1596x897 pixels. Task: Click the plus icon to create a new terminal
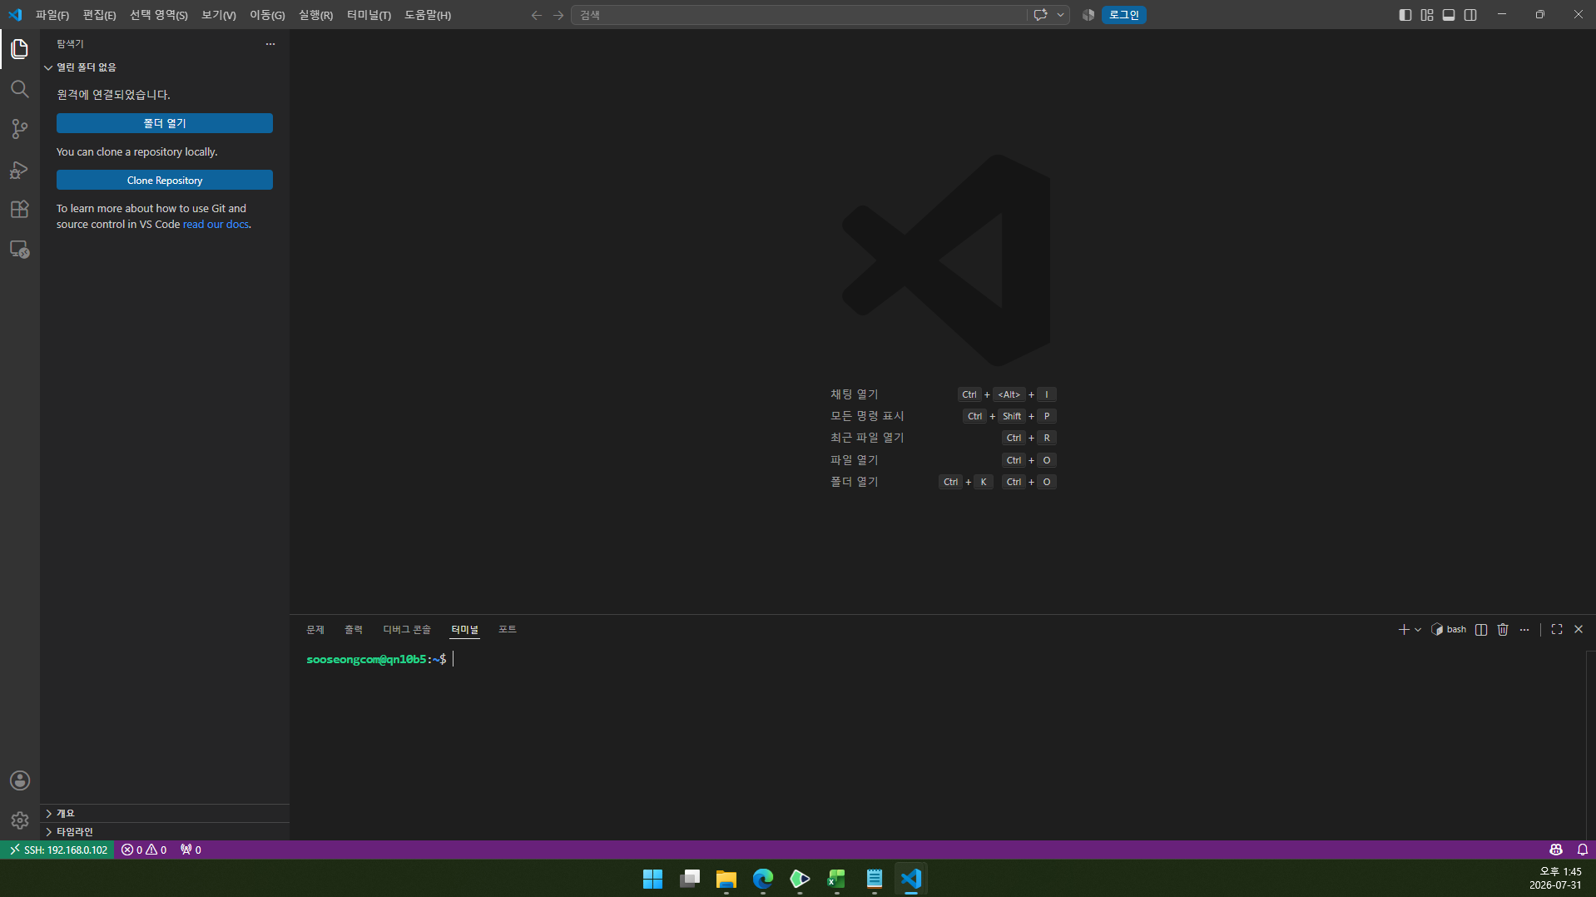(1404, 630)
